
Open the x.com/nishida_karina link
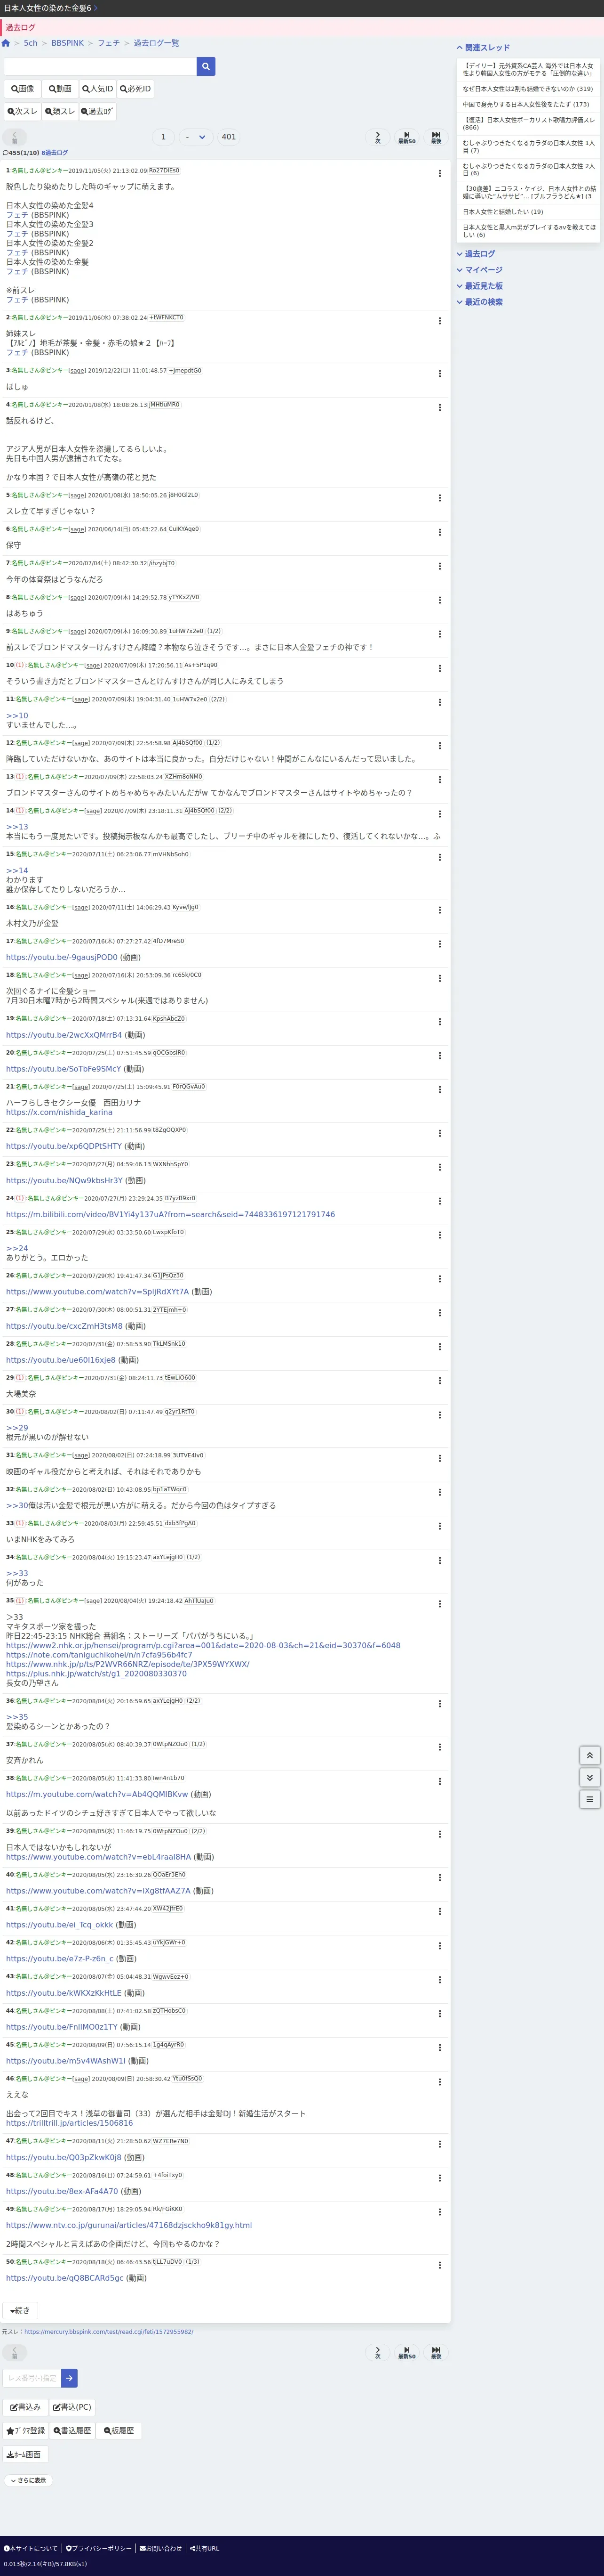click(x=59, y=1112)
